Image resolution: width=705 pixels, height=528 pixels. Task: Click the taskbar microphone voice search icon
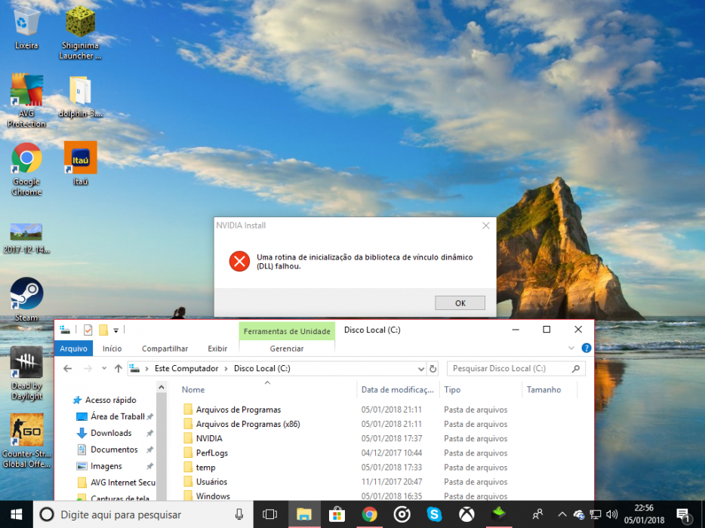(239, 514)
